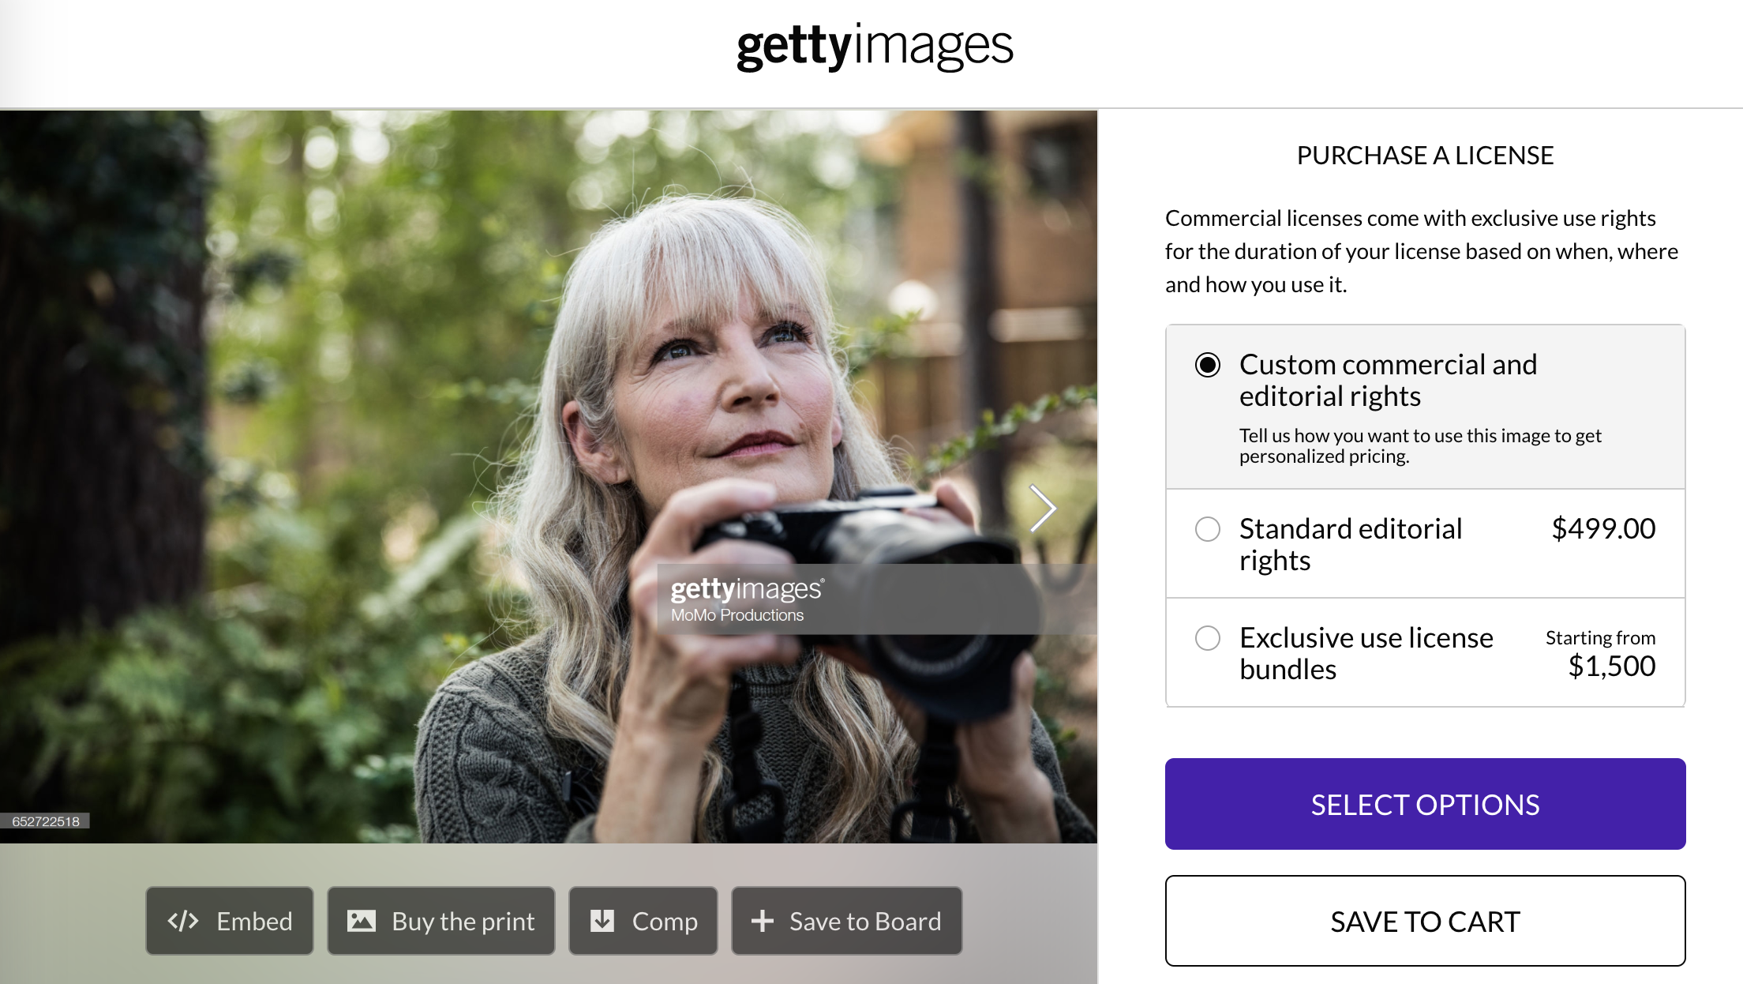Click the photographer credit MoMo Productions link

tap(739, 614)
